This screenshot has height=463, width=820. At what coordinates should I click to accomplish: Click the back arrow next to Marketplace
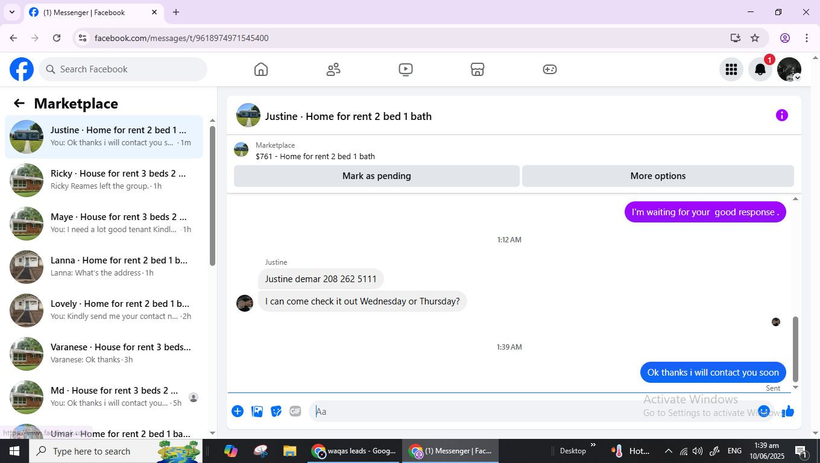(19, 103)
